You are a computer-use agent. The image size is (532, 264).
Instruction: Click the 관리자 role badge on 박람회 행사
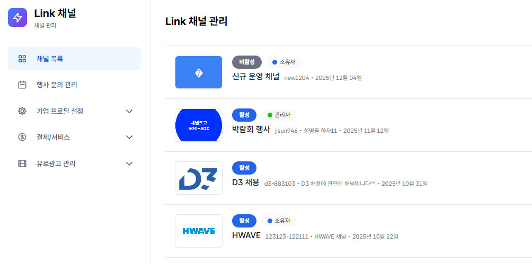(x=279, y=115)
